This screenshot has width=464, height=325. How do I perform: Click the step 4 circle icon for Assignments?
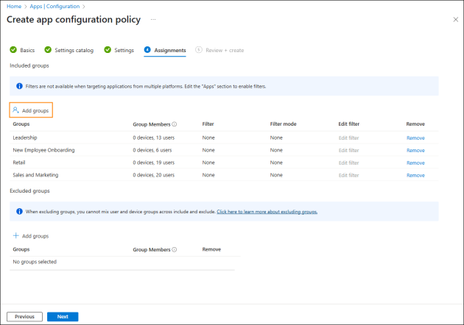click(x=147, y=50)
